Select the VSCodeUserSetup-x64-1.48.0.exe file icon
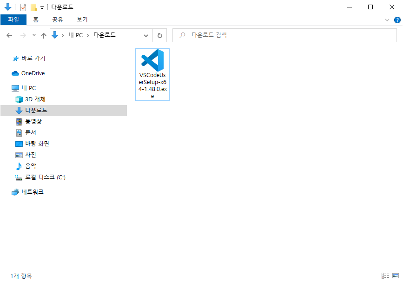This screenshot has height=282, width=403. tap(152, 60)
